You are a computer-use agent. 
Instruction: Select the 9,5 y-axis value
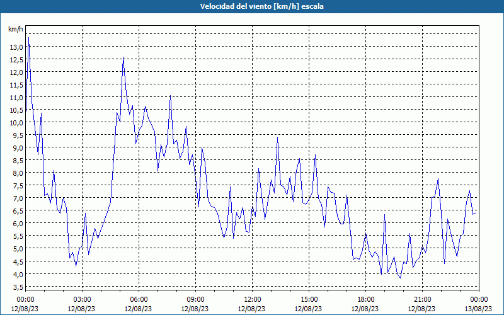(18, 135)
